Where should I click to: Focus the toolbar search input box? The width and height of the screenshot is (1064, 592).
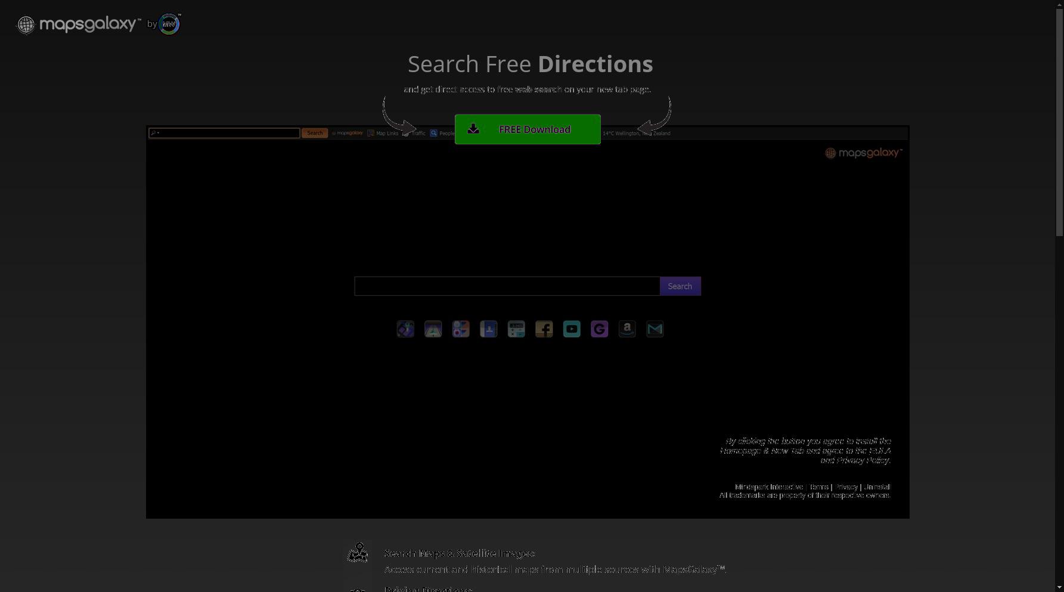coord(224,133)
